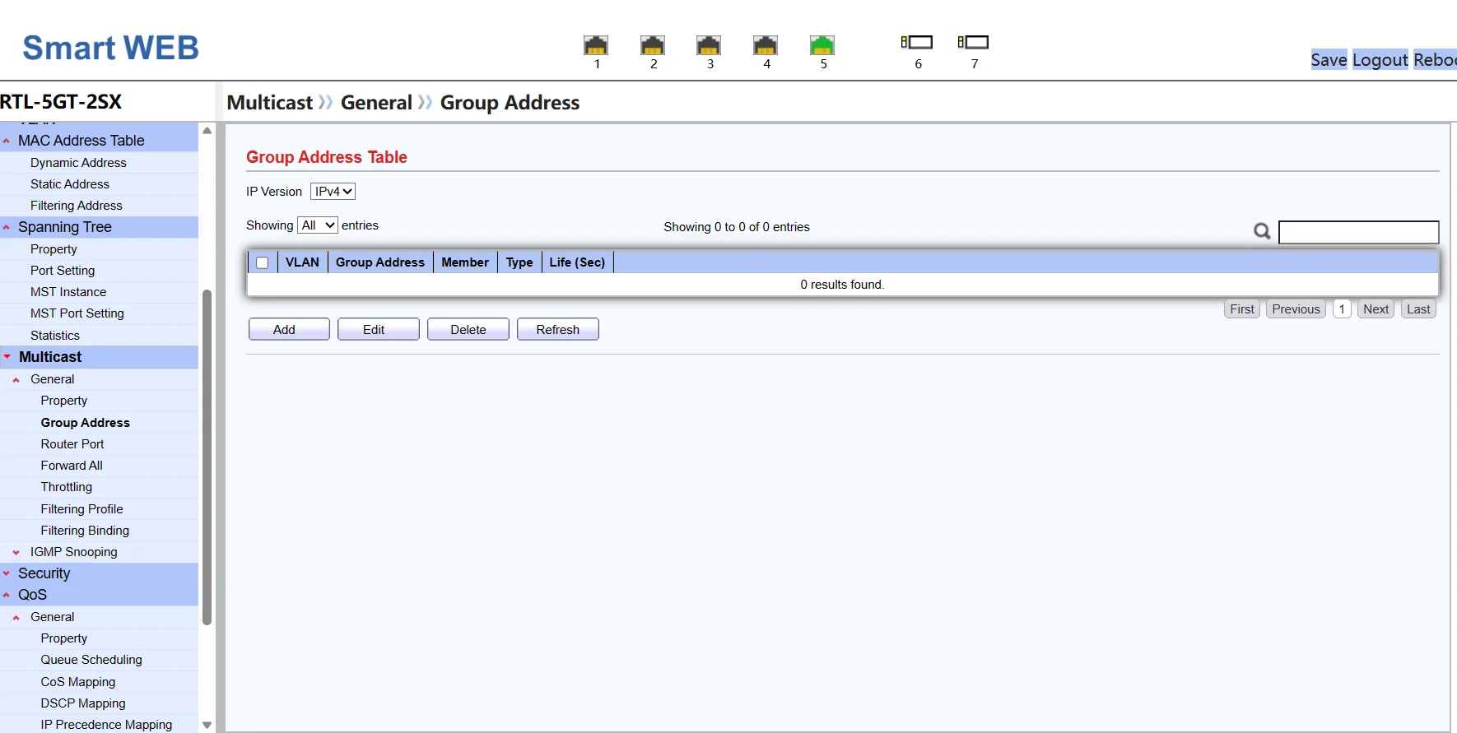Image resolution: width=1457 pixels, height=733 pixels.
Task: Open the IP Version dropdown
Action: click(333, 192)
